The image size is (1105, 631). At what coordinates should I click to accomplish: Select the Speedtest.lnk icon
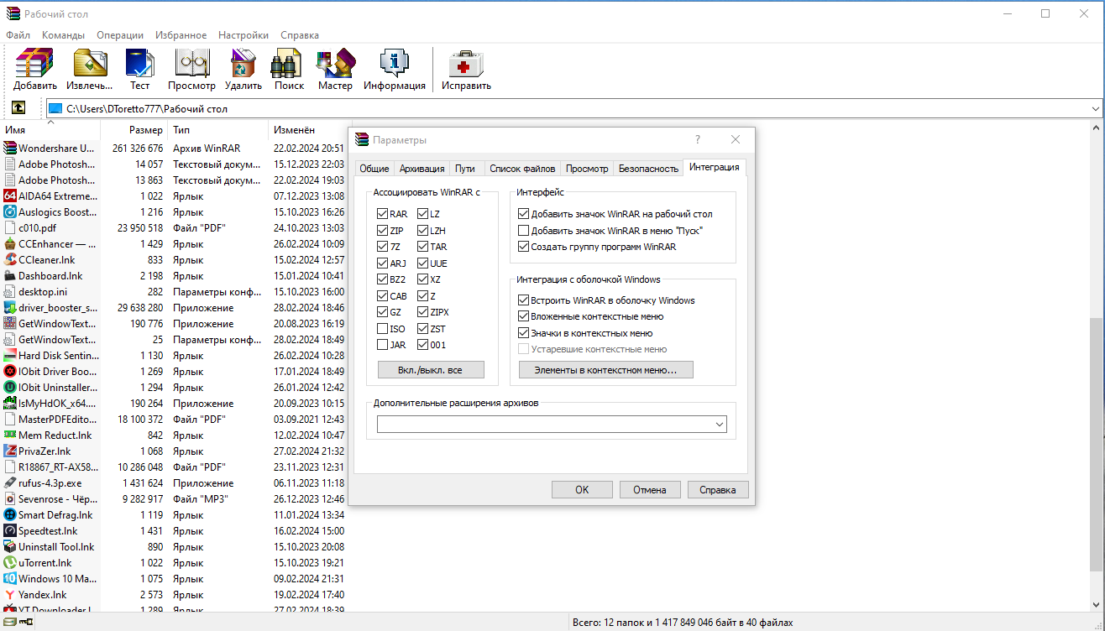click(x=10, y=530)
